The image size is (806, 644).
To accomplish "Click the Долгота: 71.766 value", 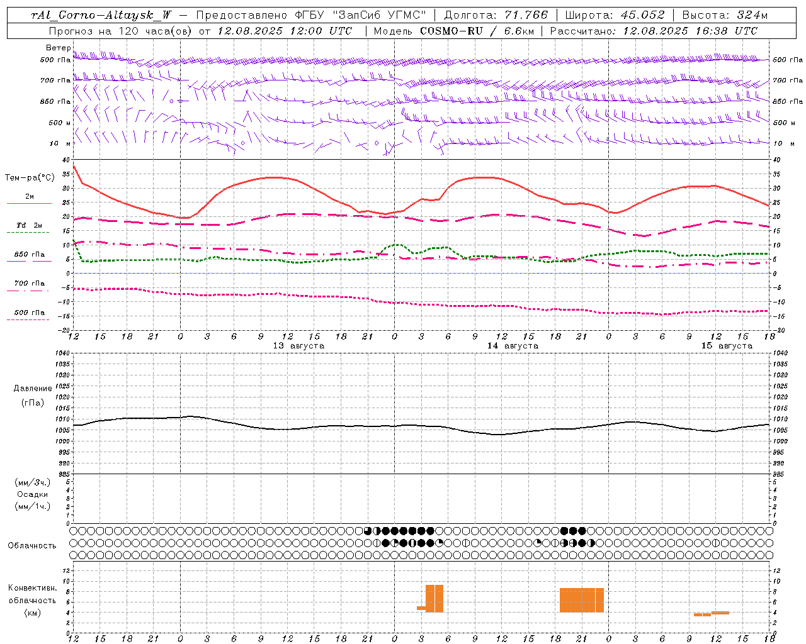I will [x=496, y=15].
